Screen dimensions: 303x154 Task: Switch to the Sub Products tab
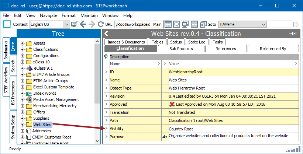(x=181, y=49)
